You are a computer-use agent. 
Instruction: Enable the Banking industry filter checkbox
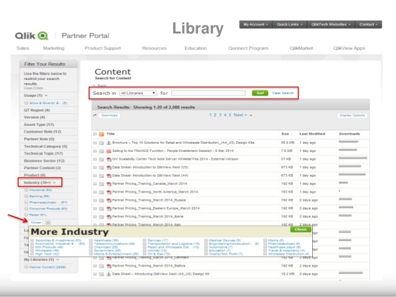pyautogui.click(x=26, y=196)
